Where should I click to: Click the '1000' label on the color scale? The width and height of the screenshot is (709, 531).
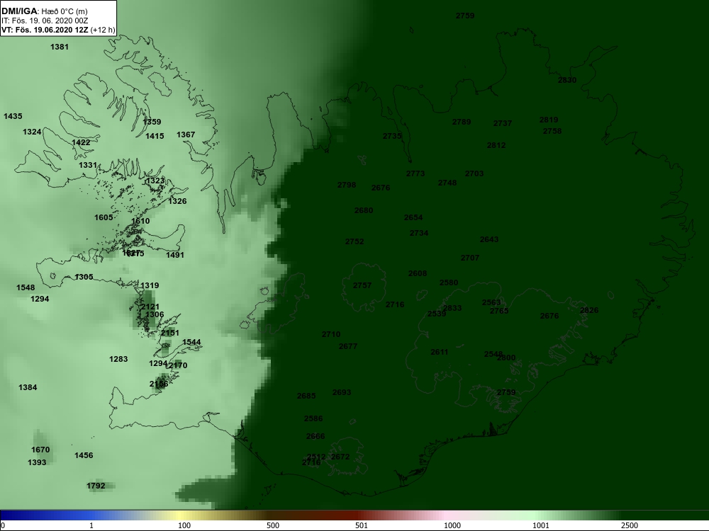[x=452, y=525]
